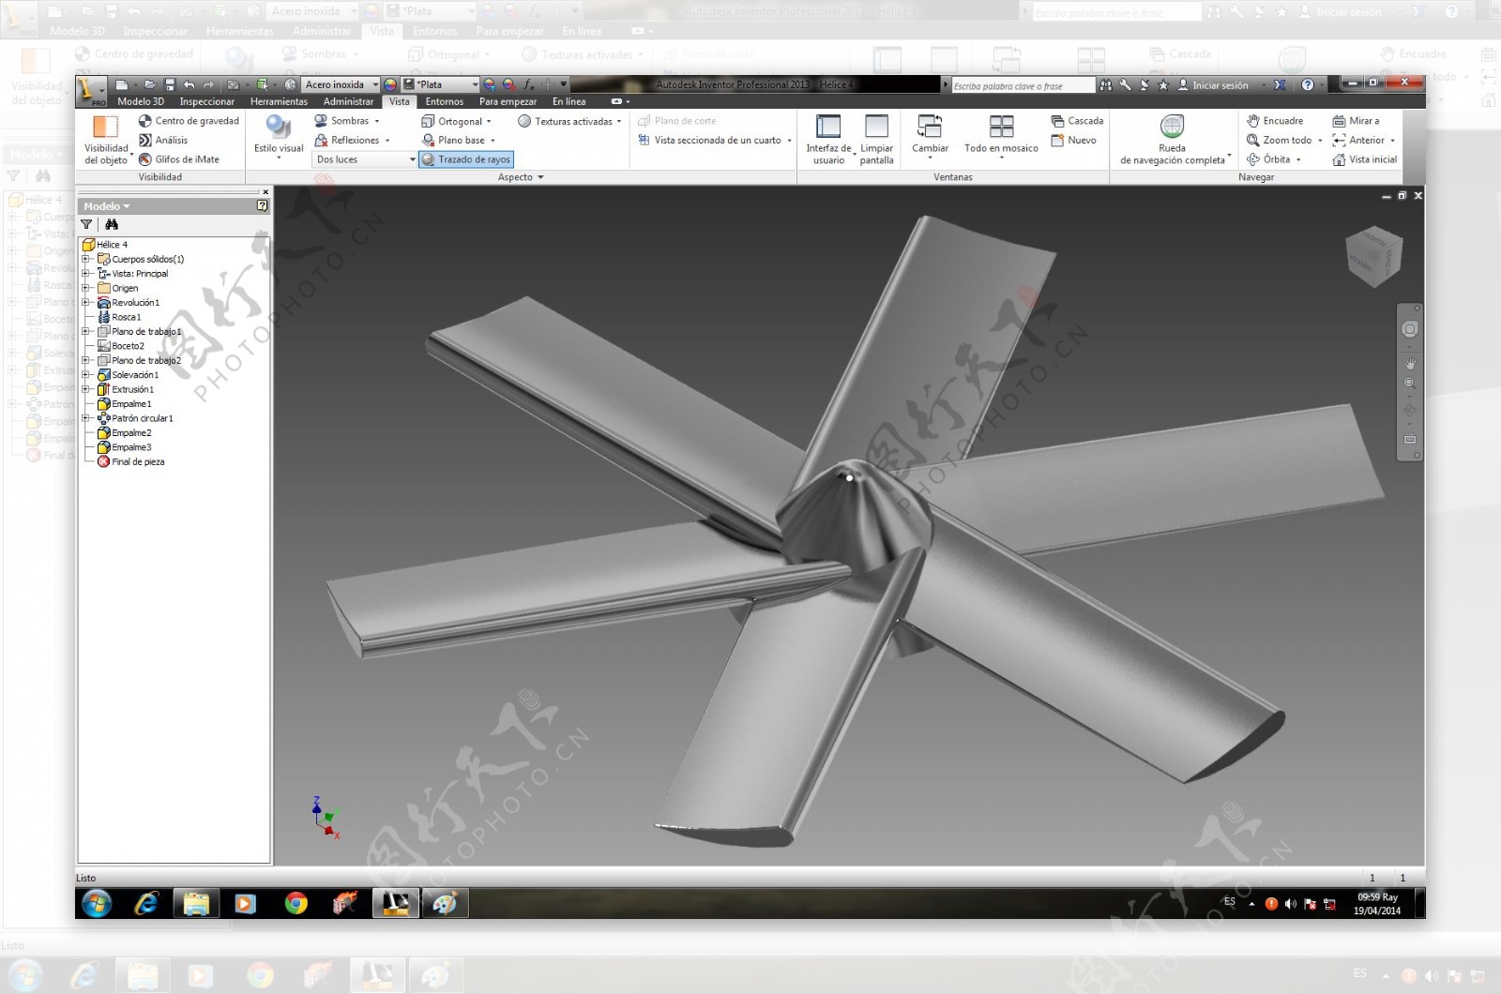
Task: Select the Órbita orbit tool
Action: coord(1273,159)
